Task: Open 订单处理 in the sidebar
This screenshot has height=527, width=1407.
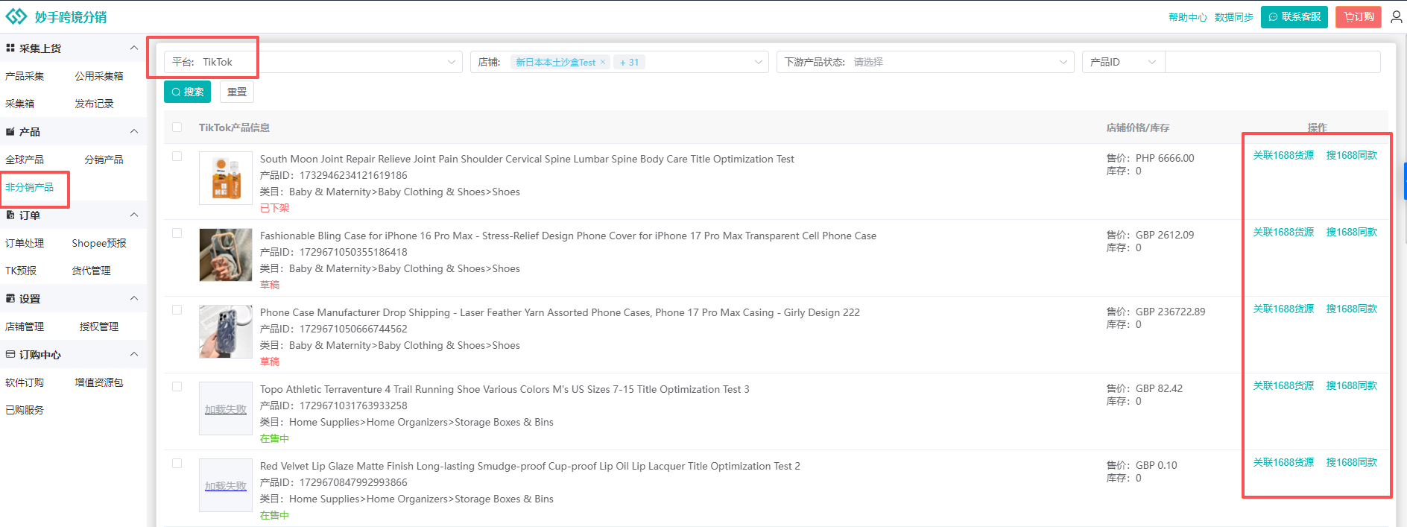Action: (x=25, y=243)
